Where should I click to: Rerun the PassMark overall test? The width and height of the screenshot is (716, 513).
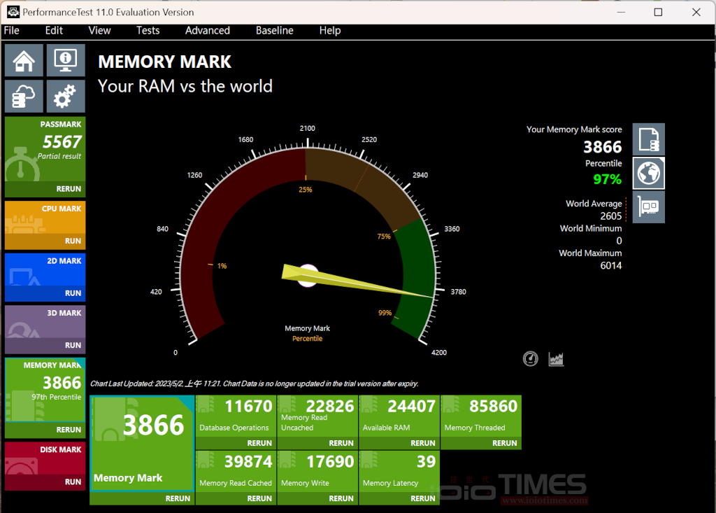(x=69, y=189)
